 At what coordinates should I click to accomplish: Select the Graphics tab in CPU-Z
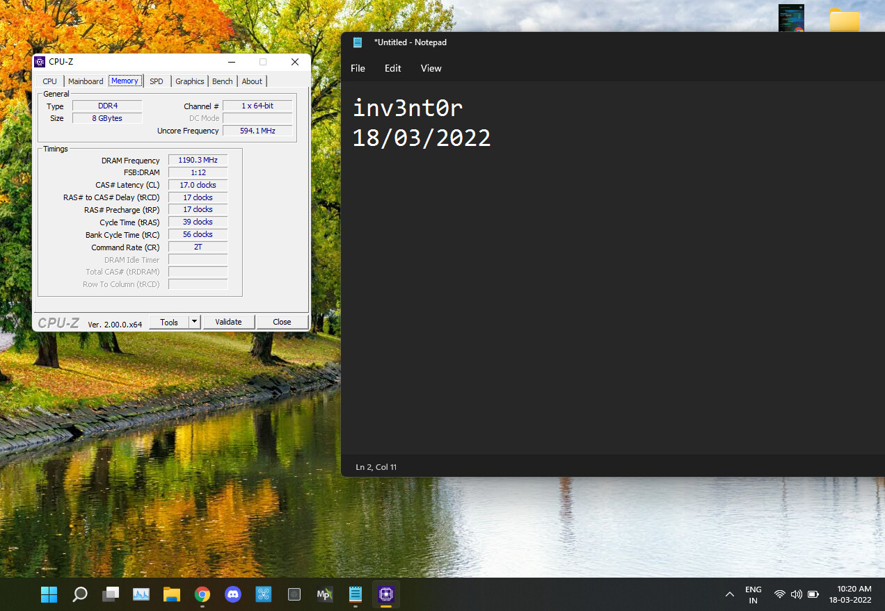tap(189, 81)
